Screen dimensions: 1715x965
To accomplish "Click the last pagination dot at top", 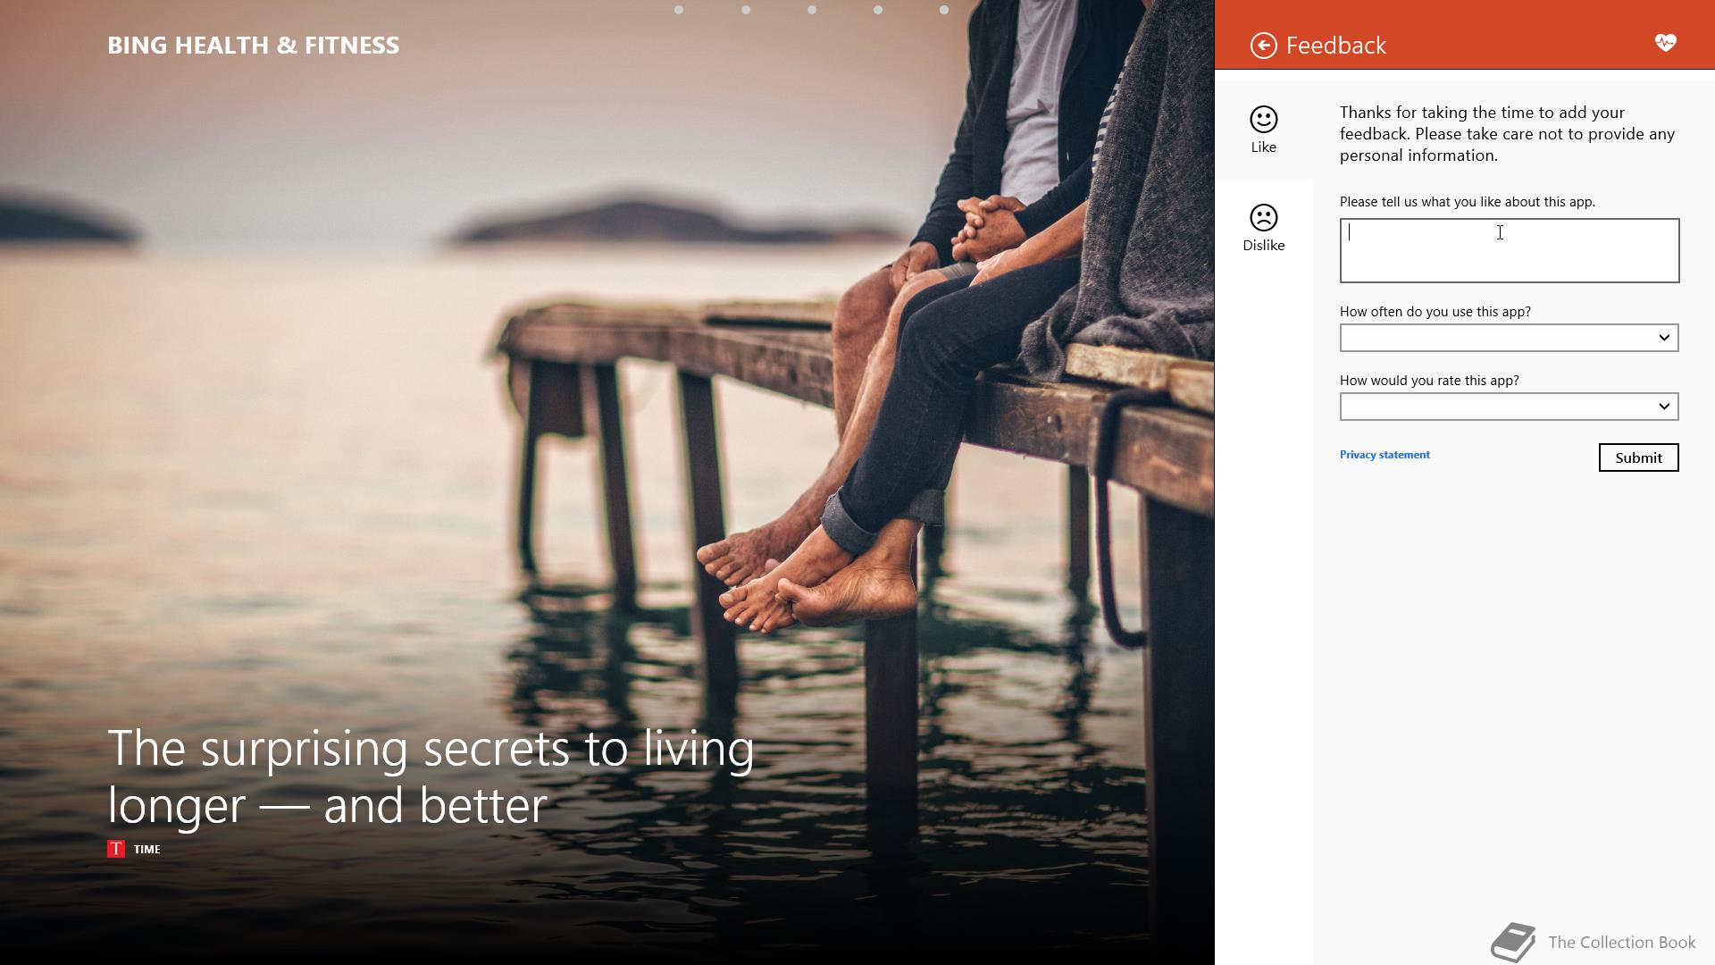I will (943, 10).
